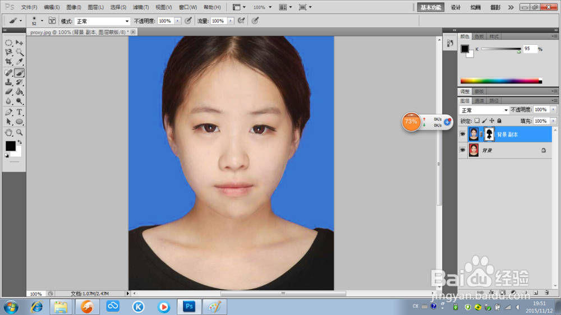
Task: Select the Elliptical Marquee tool
Action: (8, 43)
